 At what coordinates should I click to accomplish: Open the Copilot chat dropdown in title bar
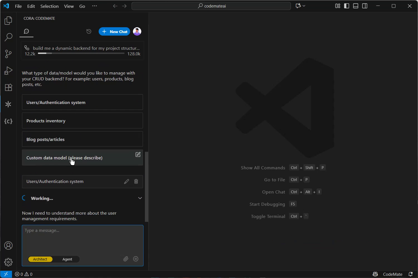tap(300, 6)
